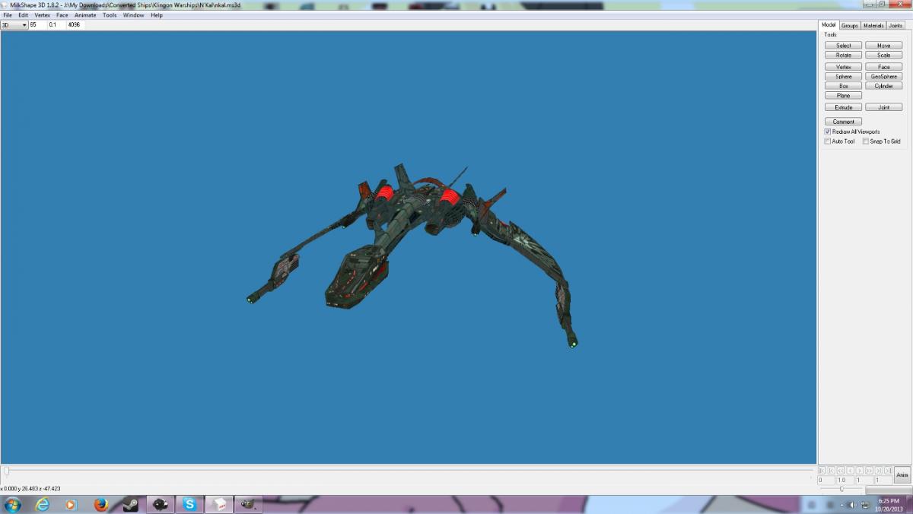Switch to the Model tab

pos(829,25)
